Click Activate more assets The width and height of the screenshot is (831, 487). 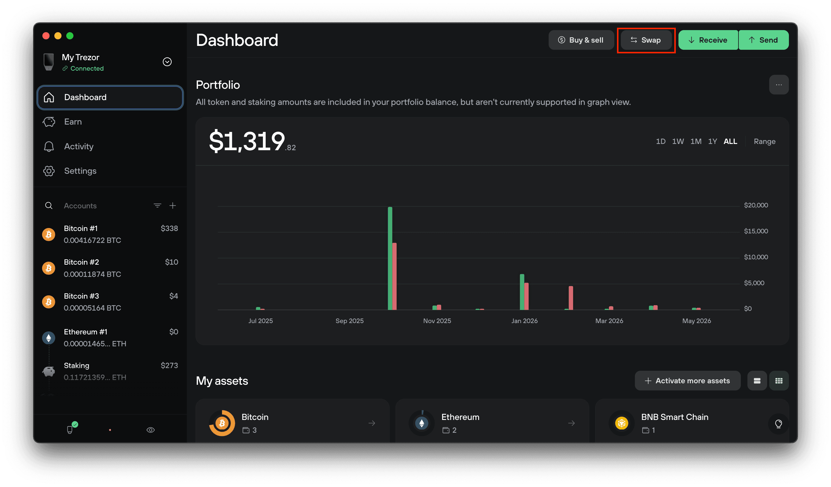point(687,381)
